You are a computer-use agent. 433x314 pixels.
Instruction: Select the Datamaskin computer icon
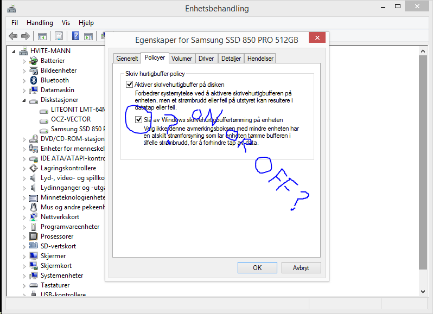coord(34,90)
